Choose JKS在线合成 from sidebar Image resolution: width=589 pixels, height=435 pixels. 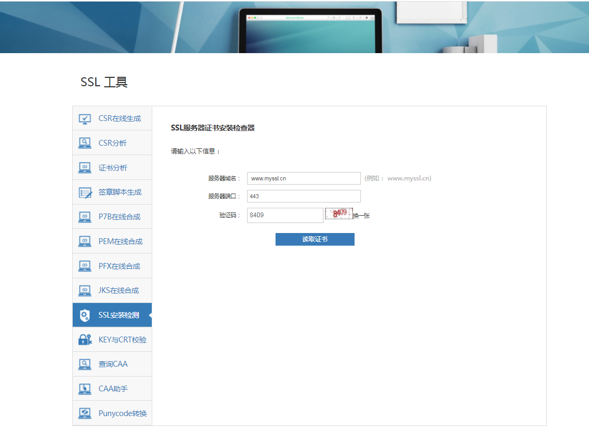(112, 291)
